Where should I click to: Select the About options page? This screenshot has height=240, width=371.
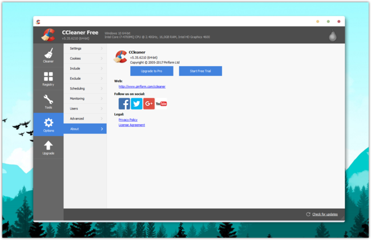(85, 129)
